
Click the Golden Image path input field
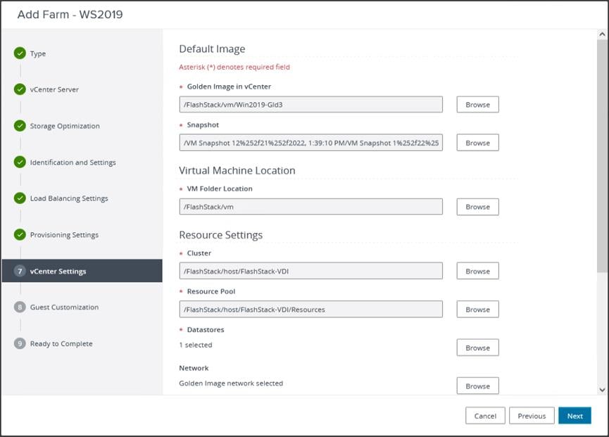click(x=311, y=104)
